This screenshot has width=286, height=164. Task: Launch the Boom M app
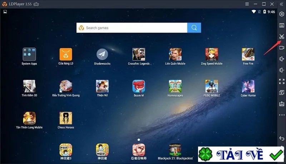click(139, 86)
